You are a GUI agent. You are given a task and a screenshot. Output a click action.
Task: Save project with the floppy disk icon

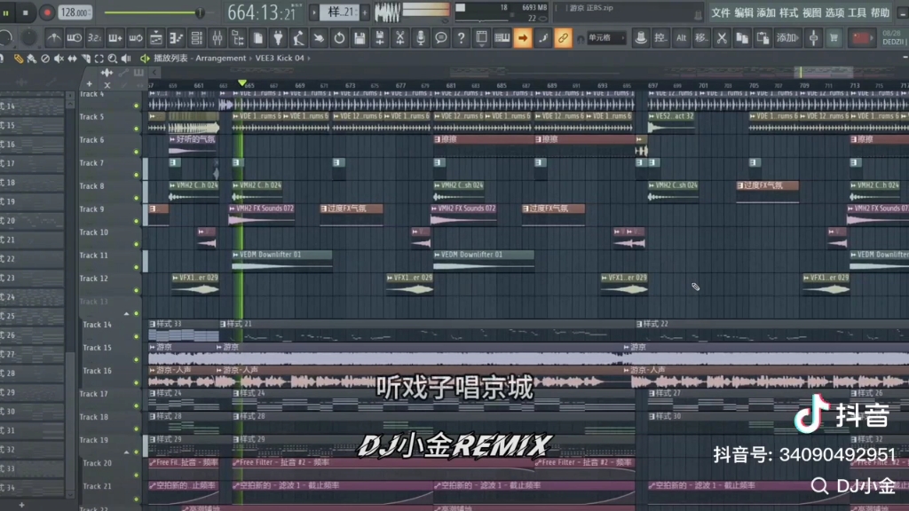click(x=360, y=38)
